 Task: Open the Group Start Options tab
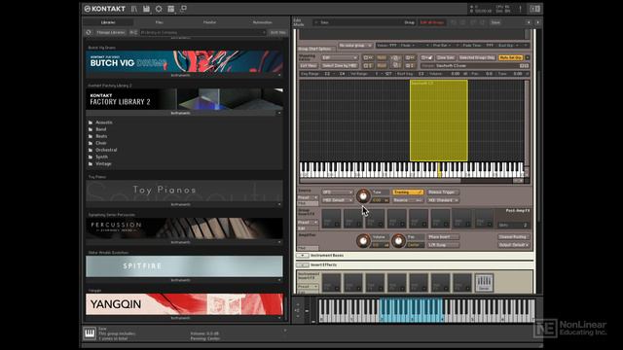click(314, 49)
